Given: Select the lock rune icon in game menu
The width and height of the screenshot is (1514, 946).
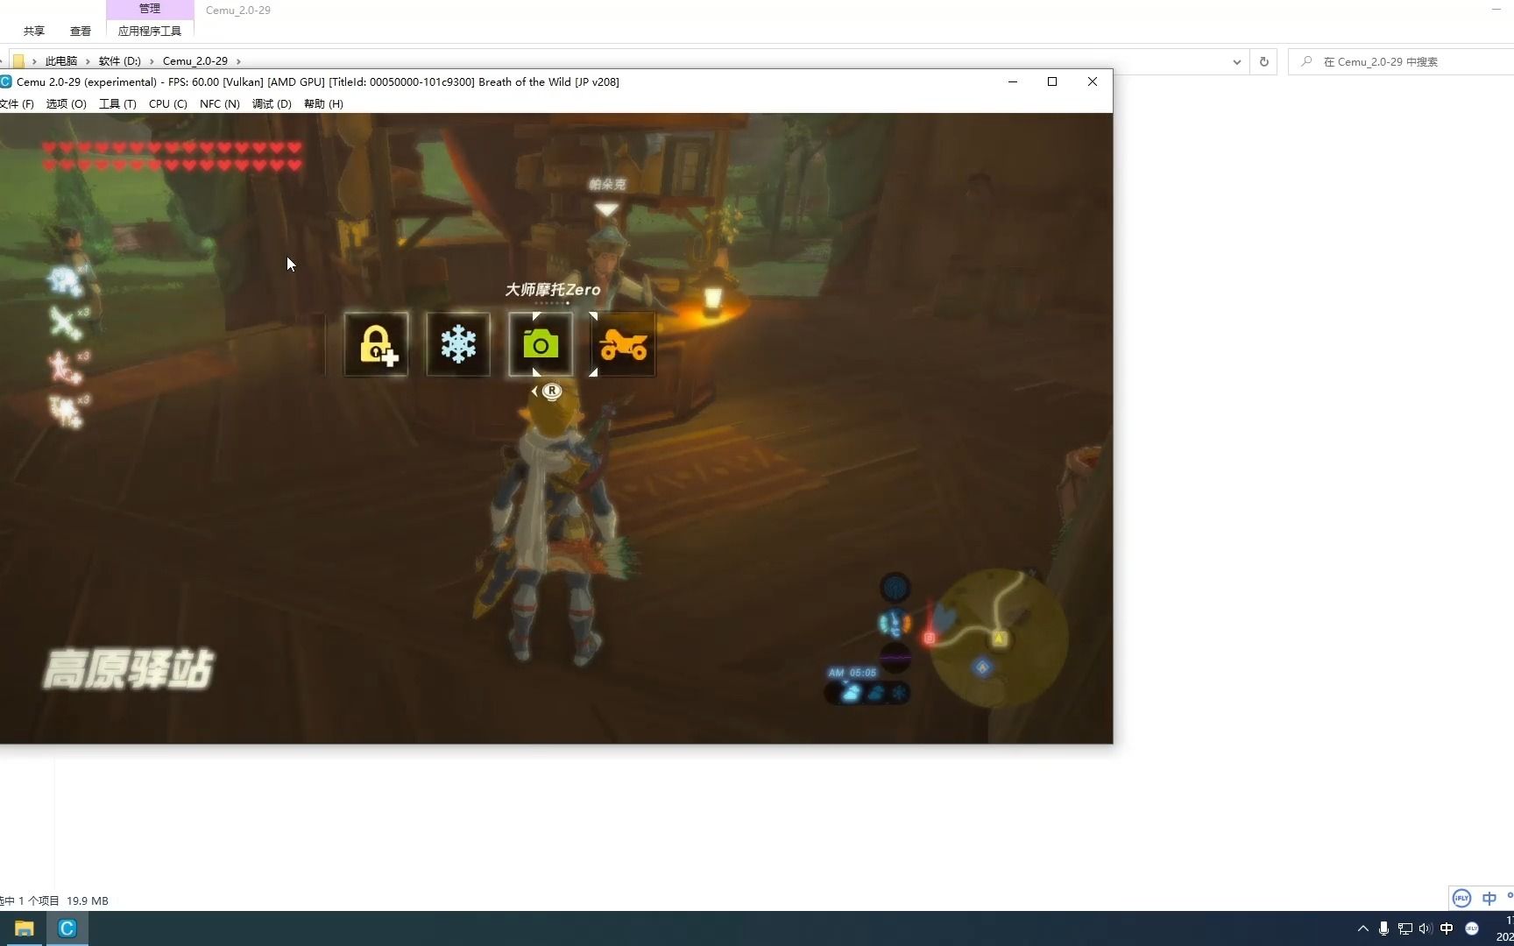Looking at the screenshot, I should coord(376,344).
